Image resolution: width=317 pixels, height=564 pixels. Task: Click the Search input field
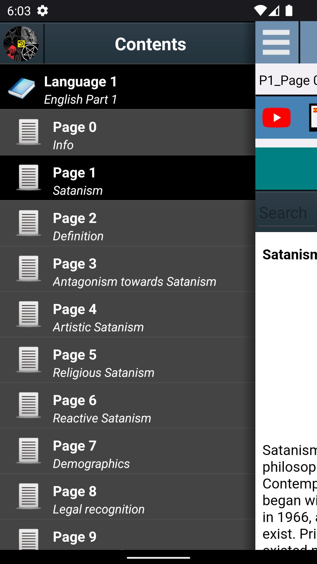coord(287,213)
